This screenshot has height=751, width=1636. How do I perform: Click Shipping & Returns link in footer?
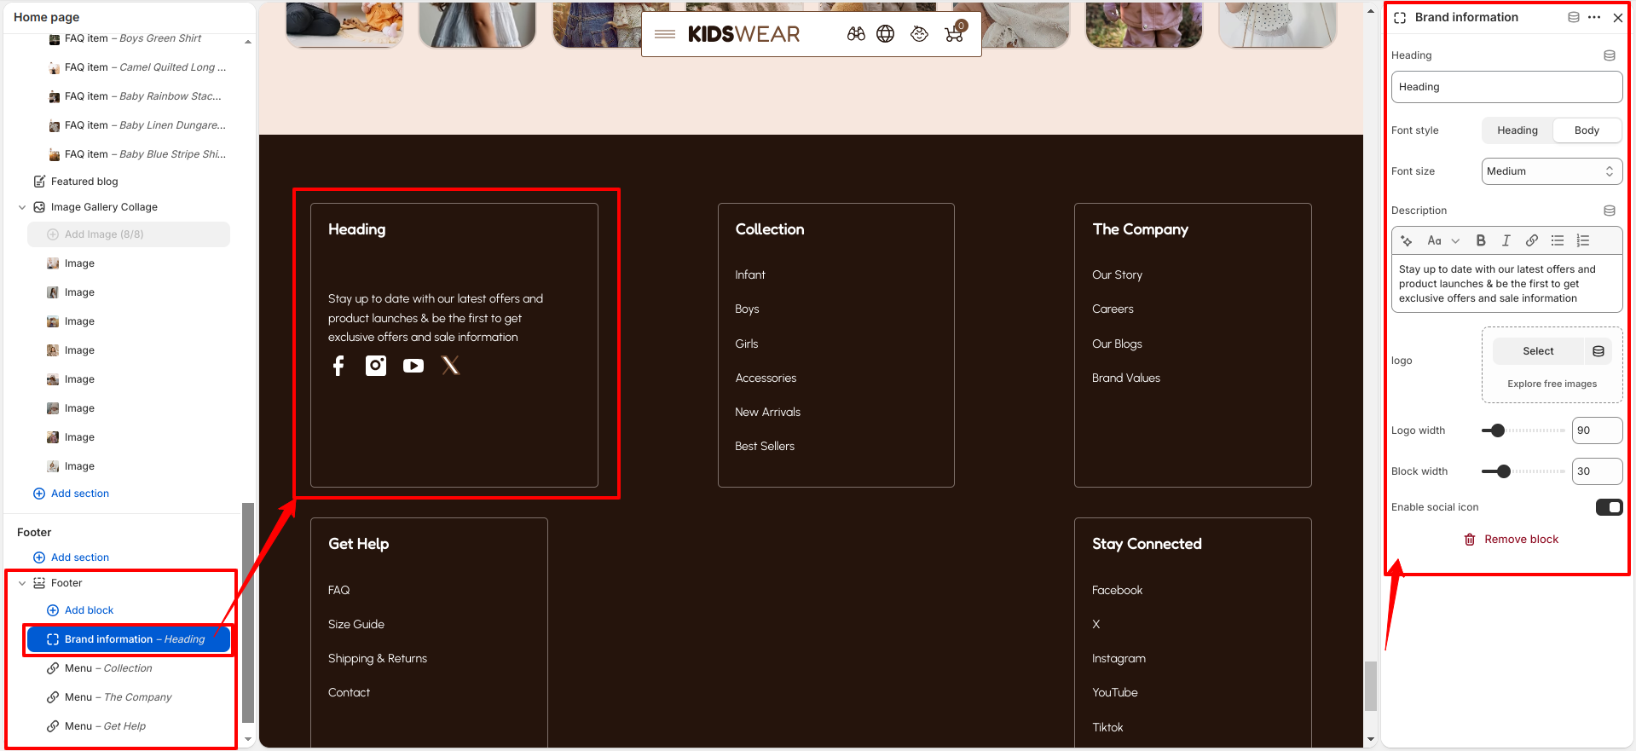[x=378, y=658]
